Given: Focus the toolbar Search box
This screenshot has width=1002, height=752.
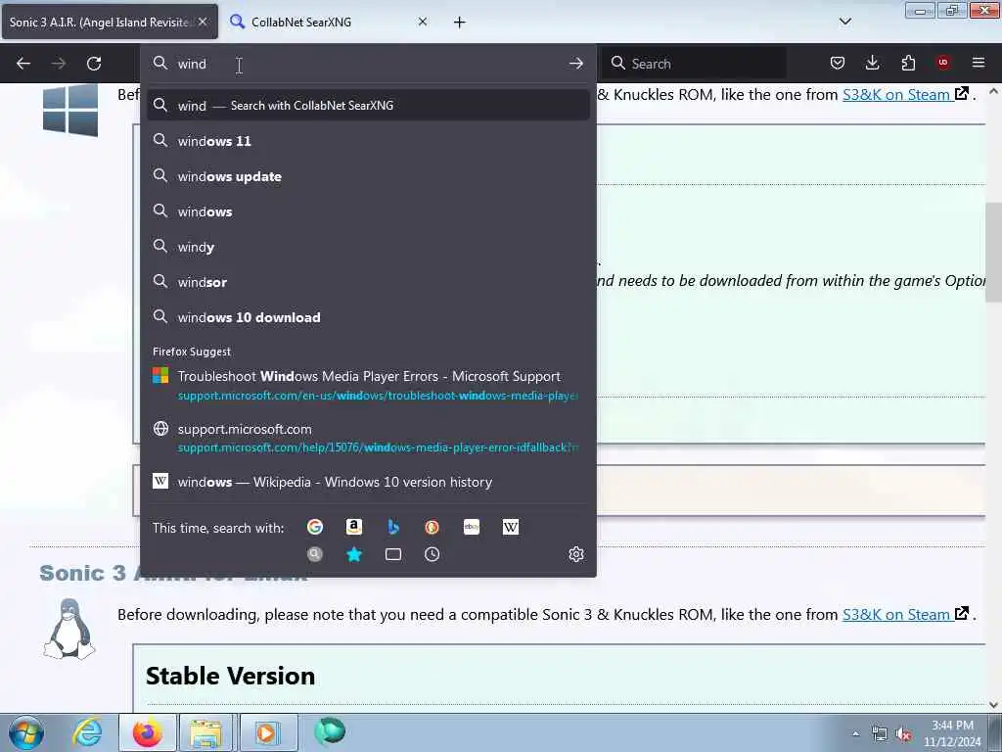Looking at the screenshot, I should pos(695,64).
